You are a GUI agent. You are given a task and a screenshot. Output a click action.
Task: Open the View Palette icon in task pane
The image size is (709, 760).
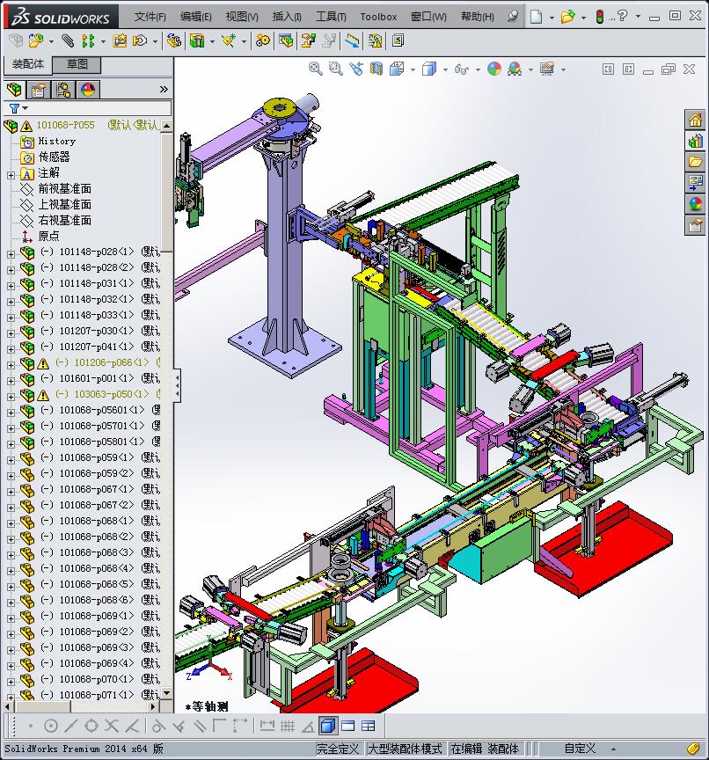(x=695, y=183)
